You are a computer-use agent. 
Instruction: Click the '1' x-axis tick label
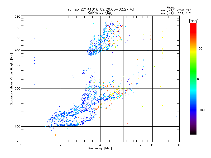point(21,145)
